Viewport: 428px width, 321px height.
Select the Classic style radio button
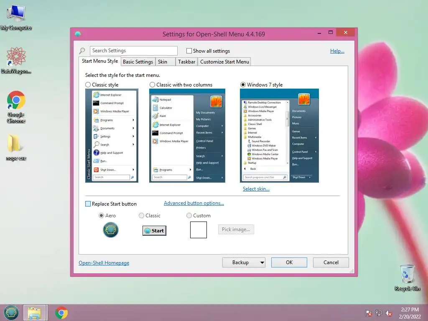88,85
